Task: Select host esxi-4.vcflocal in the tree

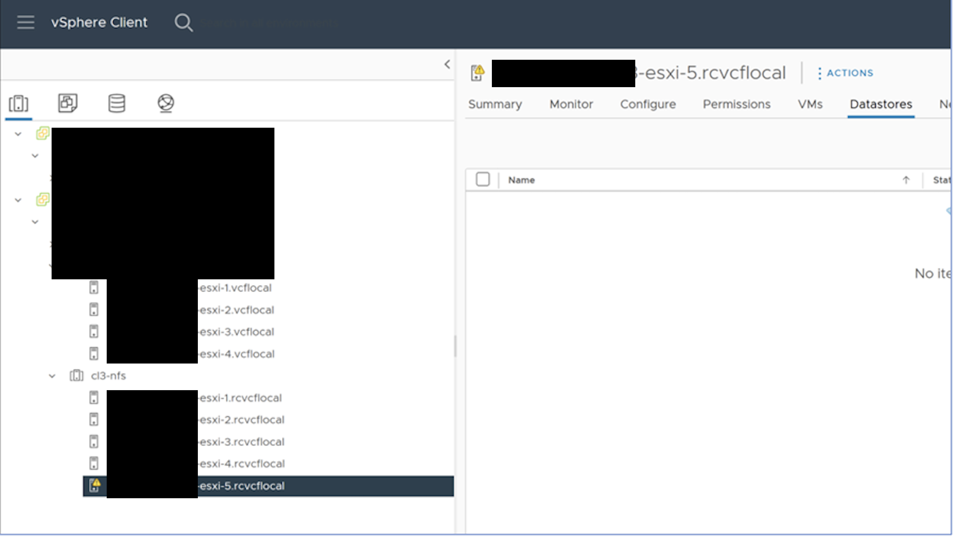Action: tap(237, 354)
